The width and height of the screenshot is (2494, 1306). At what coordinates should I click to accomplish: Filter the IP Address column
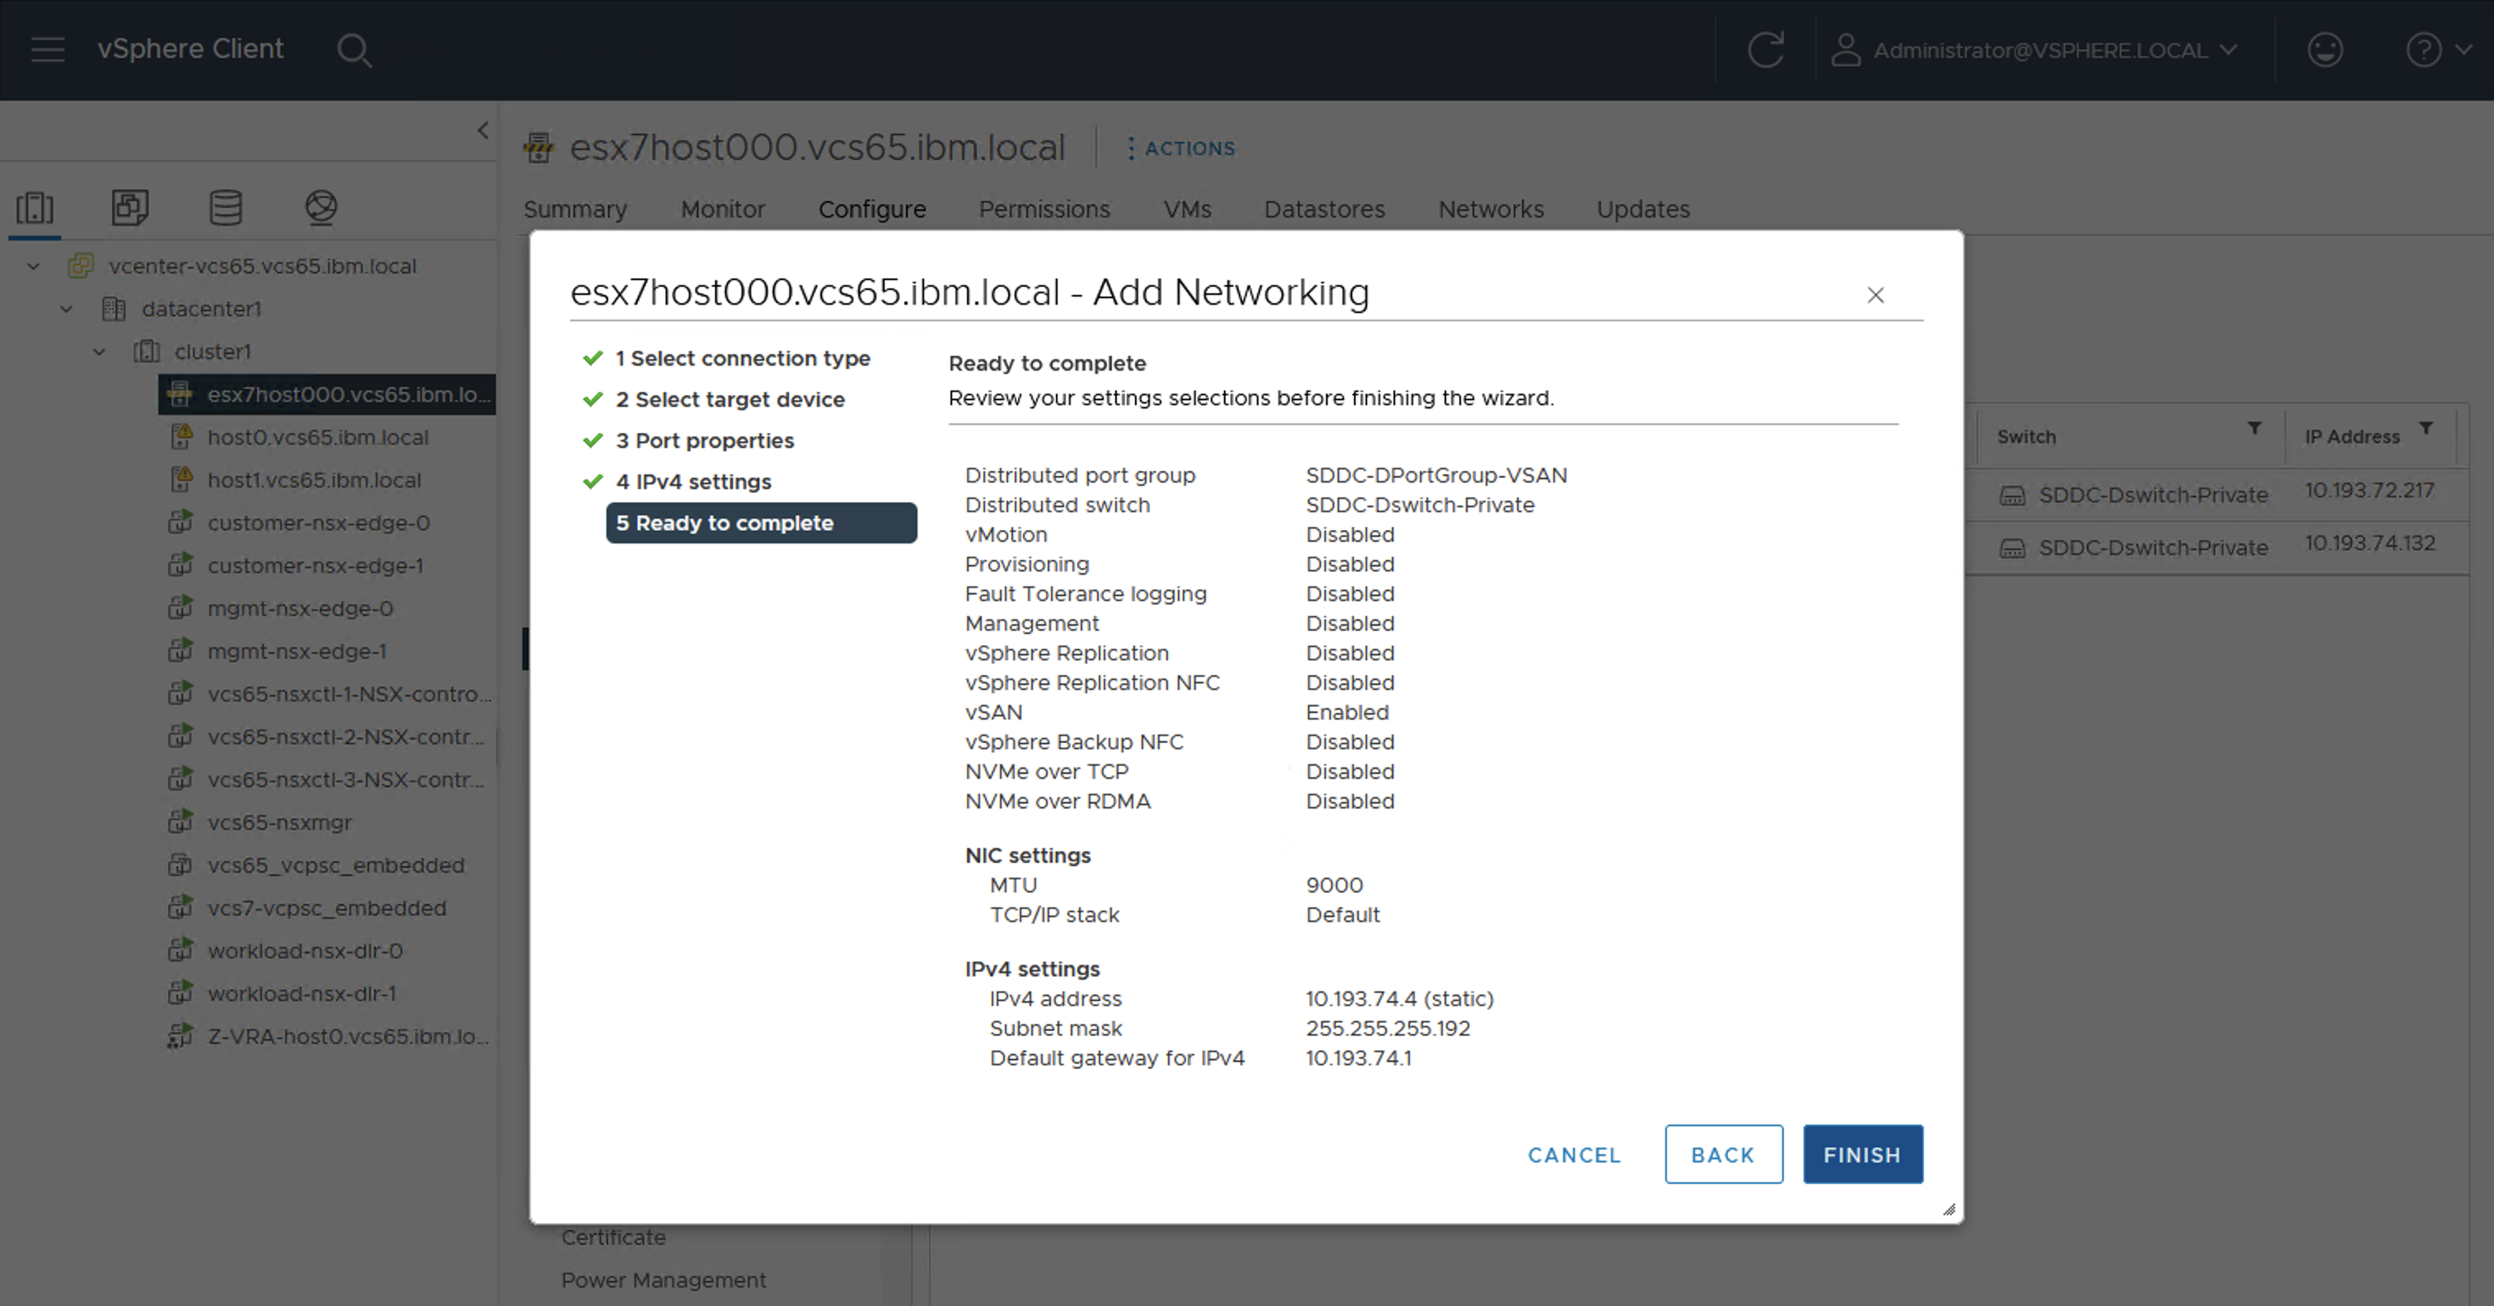pos(2426,429)
